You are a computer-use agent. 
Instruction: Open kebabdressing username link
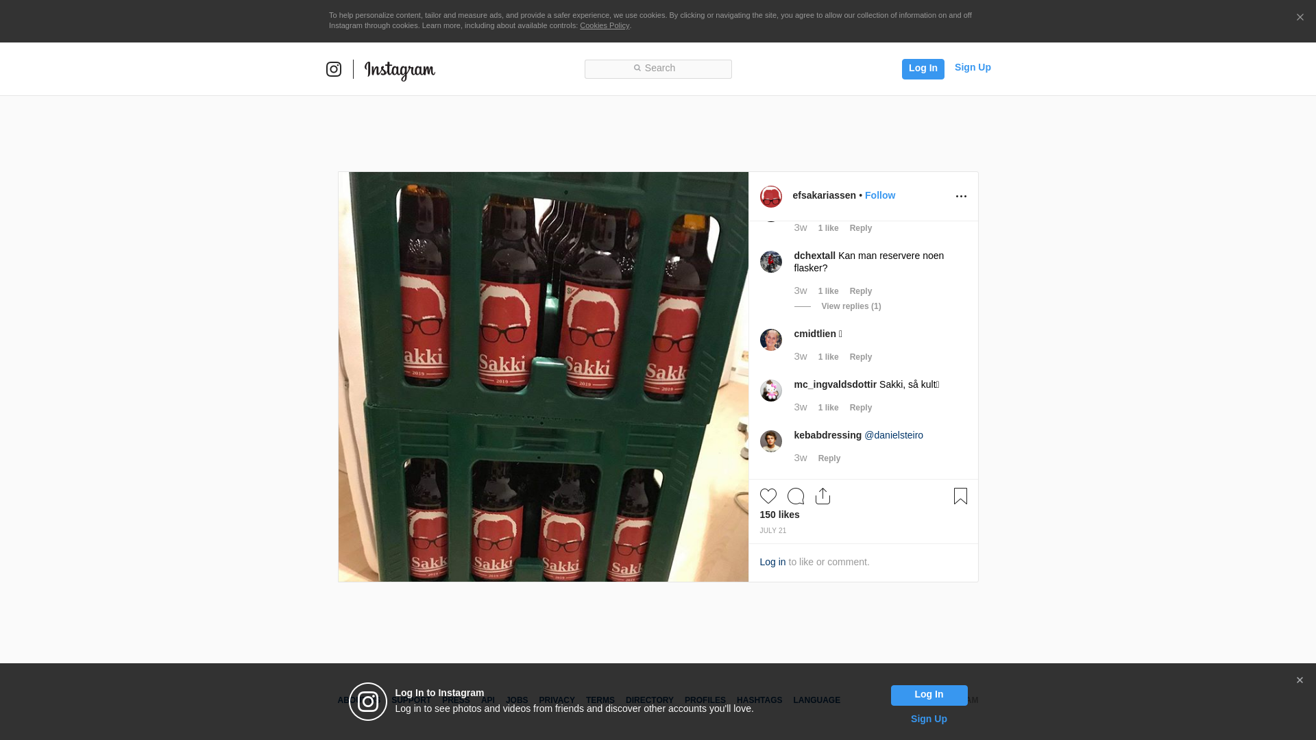click(x=827, y=435)
